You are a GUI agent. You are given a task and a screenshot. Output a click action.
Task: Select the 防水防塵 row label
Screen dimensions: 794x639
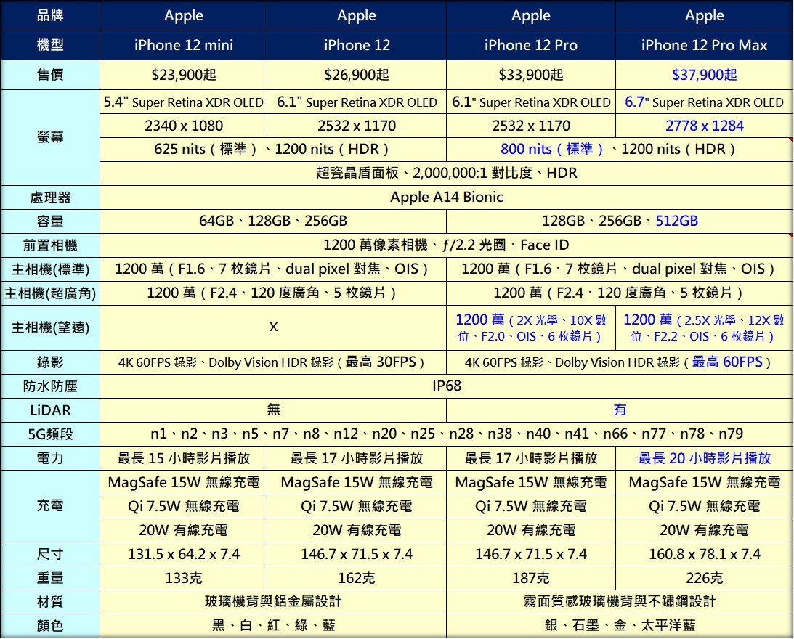[x=50, y=386]
